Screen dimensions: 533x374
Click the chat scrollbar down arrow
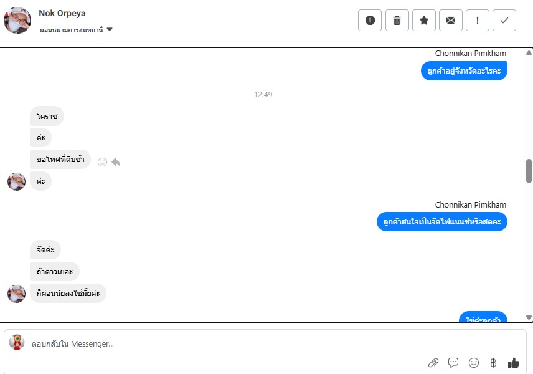pos(529,317)
